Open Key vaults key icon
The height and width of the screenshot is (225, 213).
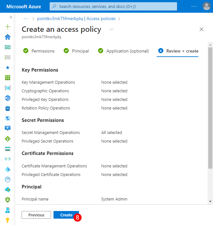pyautogui.click(x=8, y=220)
